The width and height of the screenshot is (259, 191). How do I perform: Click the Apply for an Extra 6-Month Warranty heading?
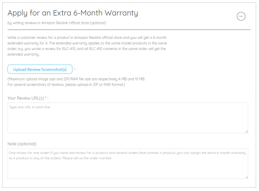point(72,13)
